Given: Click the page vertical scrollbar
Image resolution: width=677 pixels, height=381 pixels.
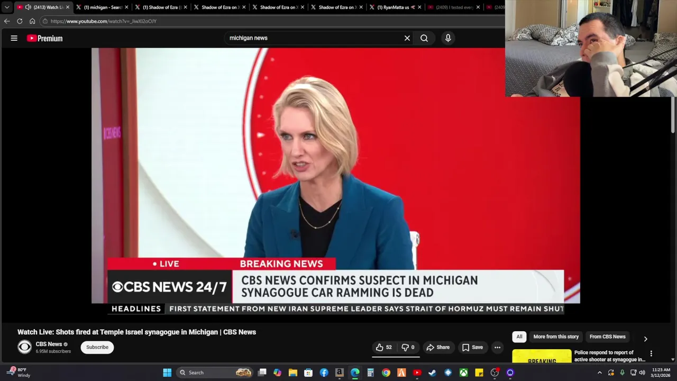Looking at the screenshot, I should click(673, 114).
